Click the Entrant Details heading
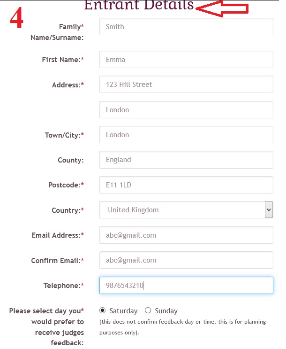Viewport: 286px width, 349px height. (x=139, y=6)
